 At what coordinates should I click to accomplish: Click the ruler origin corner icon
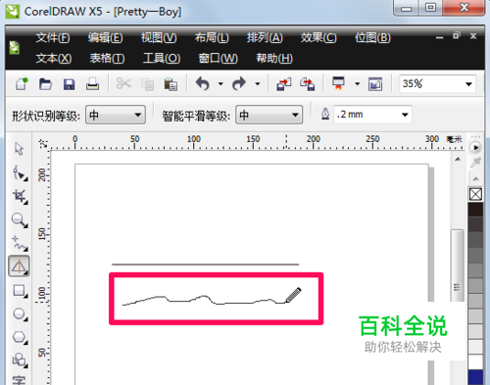pos(43,143)
